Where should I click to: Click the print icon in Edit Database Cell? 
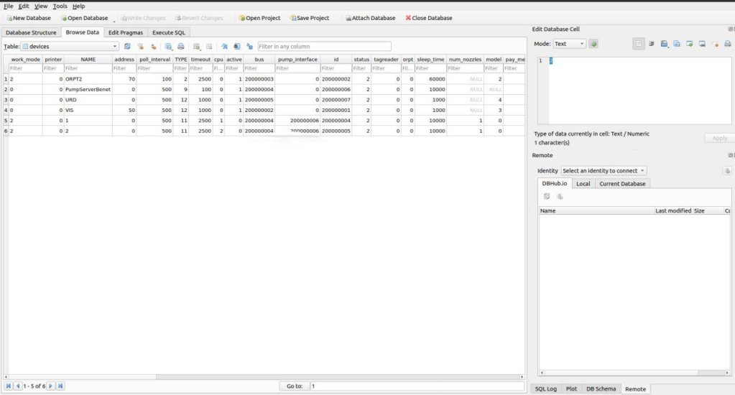[x=727, y=44]
